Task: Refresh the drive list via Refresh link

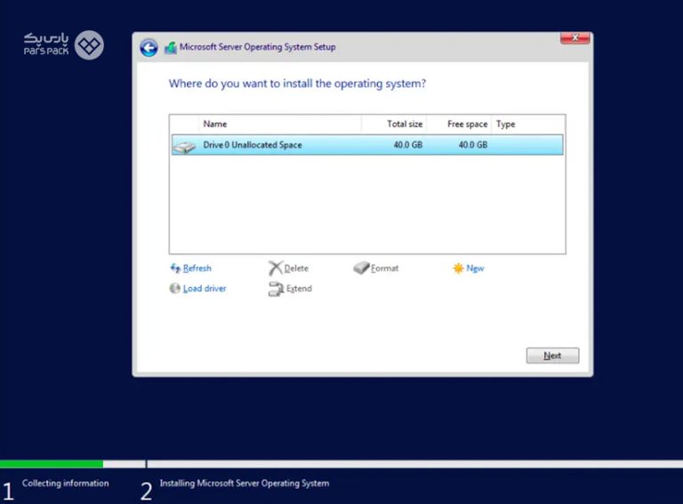Action: click(x=197, y=268)
